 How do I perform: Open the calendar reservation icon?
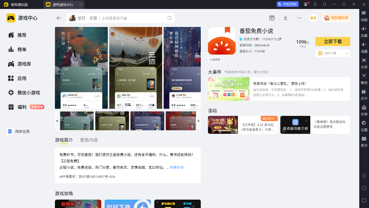click(x=272, y=18)
